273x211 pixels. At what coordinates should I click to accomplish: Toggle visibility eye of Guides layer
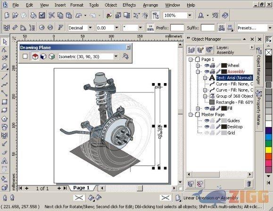coord(207,120)
